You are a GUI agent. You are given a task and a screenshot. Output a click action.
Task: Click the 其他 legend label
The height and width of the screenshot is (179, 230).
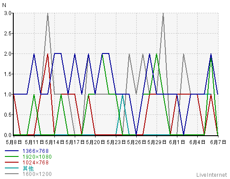28,168
